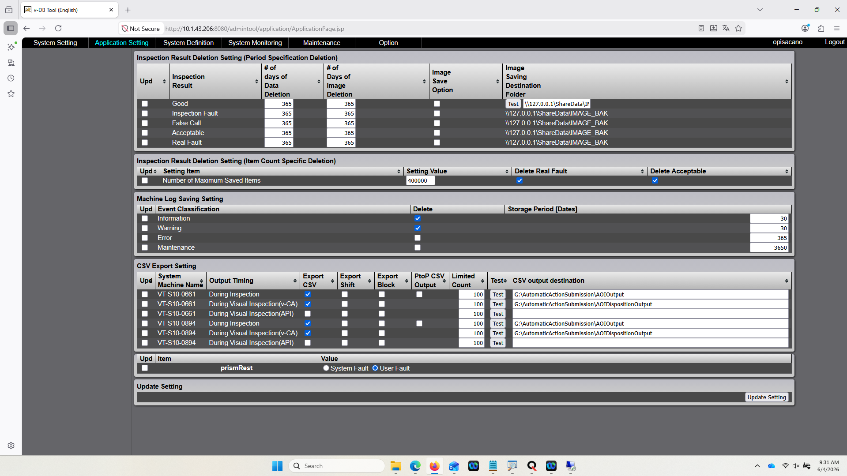The height and width of the screenshot is (476, 847).
Task: Open the System Monitoring menu
Action: [255, 43]
